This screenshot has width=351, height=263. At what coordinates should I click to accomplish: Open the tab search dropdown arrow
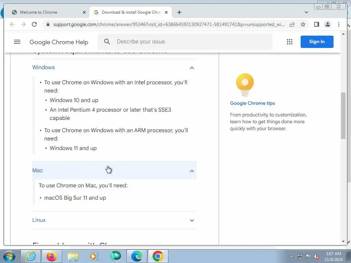[306, 12]
